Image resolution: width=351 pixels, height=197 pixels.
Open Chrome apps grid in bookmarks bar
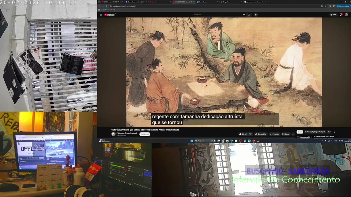pos(99,10)
